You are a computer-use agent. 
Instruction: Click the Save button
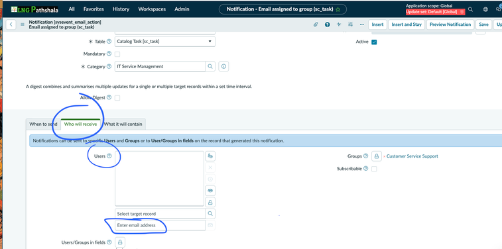coord(483,25)
